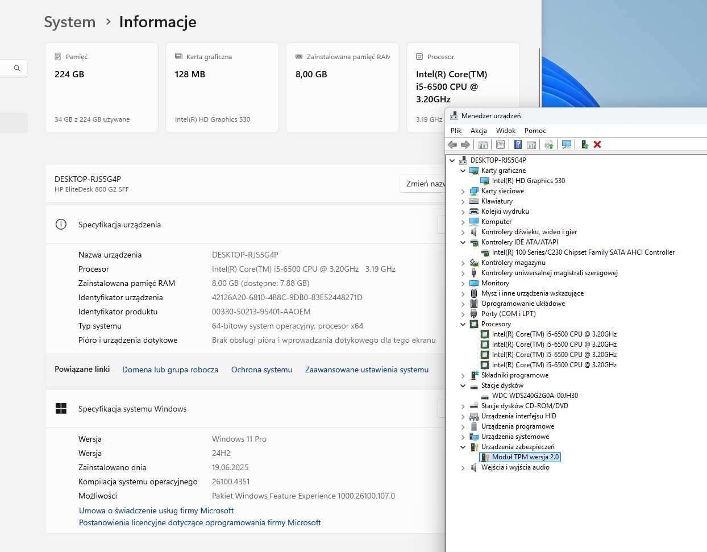
Task: Expand the Kontrolery magazynu category
Action: coord(463,263)
